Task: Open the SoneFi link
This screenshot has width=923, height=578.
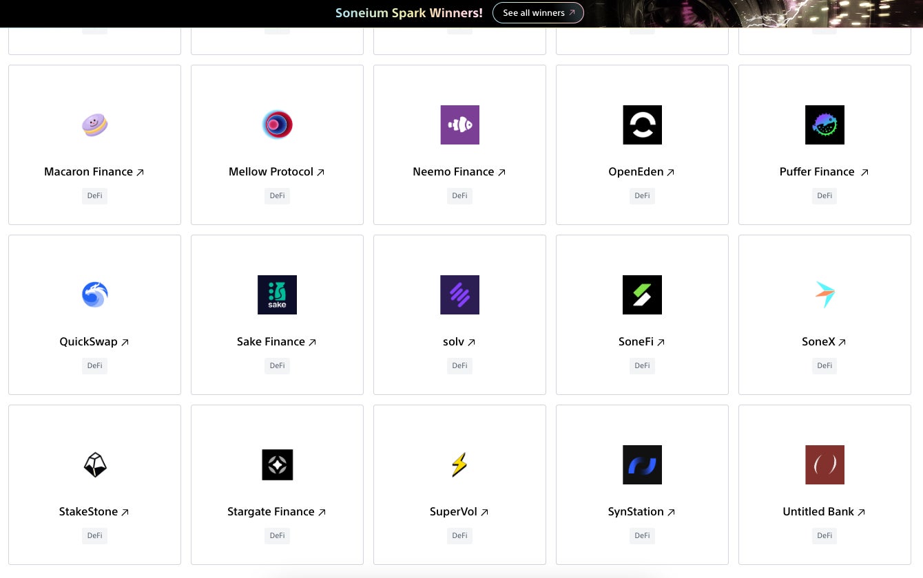Action: coord(642,342)
